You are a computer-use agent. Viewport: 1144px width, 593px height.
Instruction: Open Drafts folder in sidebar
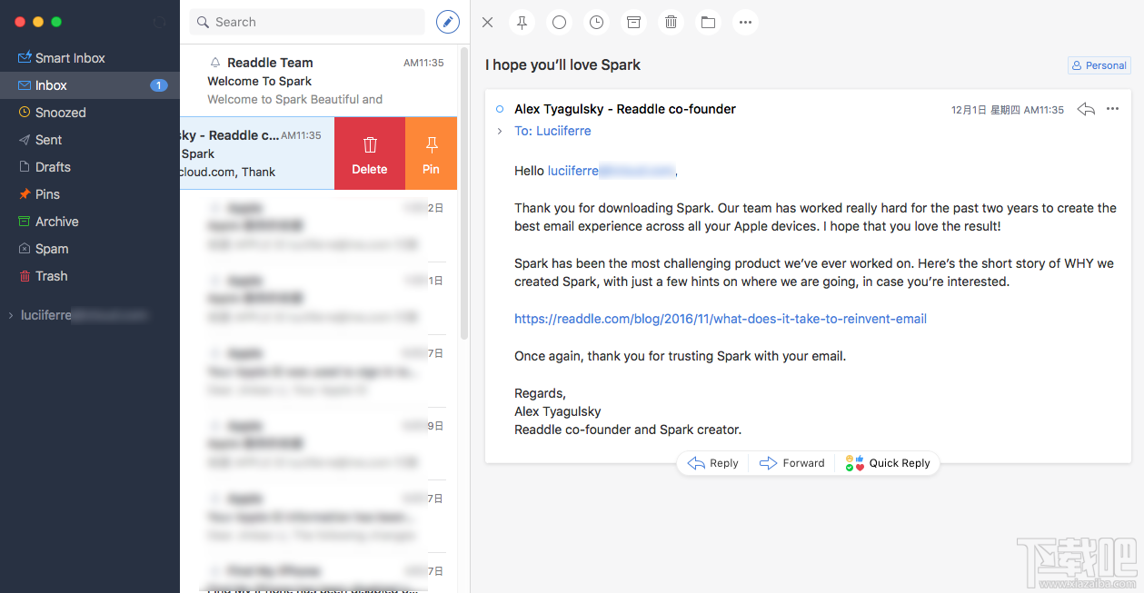(x=44, y=167)
